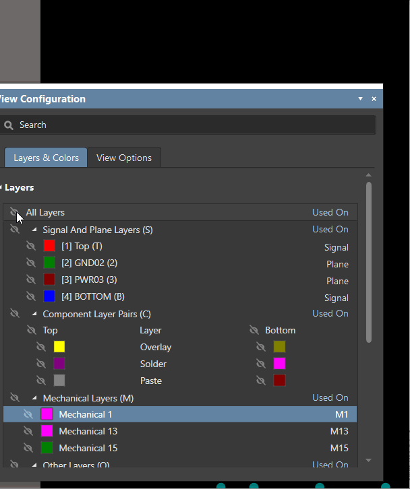410x489 pixels.
Task: Click the Paste layer pair label
Action: [x=151, y=381]
